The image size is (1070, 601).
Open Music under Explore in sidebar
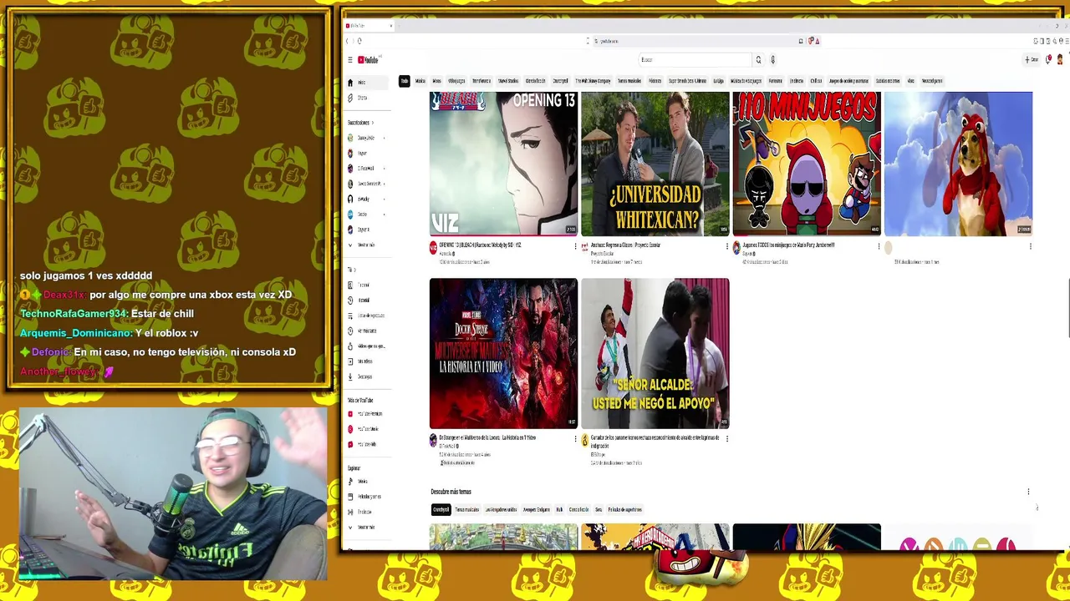click(368, 482)
